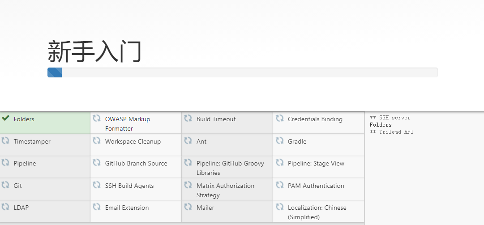Click the 新手入门 heading
This screenshot has width=484, height=225.
[x=94, y=51]
